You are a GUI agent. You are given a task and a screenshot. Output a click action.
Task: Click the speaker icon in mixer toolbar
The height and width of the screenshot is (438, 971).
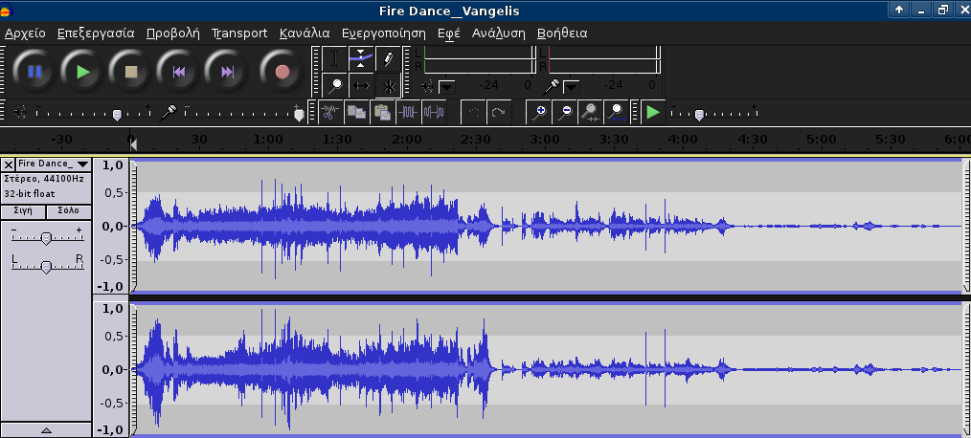(x=20, y=112)
